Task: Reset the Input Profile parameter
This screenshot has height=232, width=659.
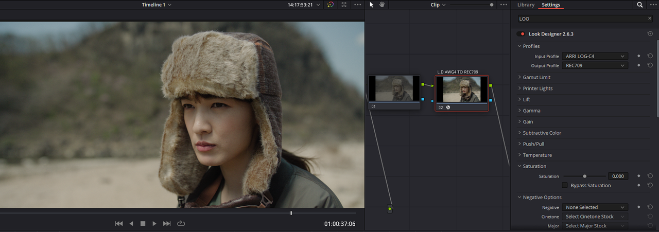Action: (x=650, y=56)
